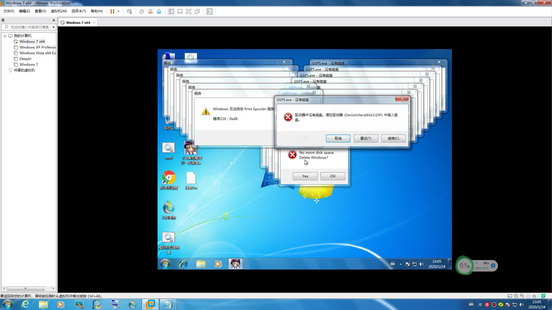This screenshot has width=552, height=310.
Task: Switch to Unity mode icon
Action: [x=197, y=11]
